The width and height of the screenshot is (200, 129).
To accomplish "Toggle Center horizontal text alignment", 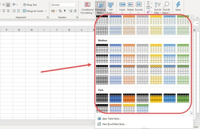I will pos(4,11).
